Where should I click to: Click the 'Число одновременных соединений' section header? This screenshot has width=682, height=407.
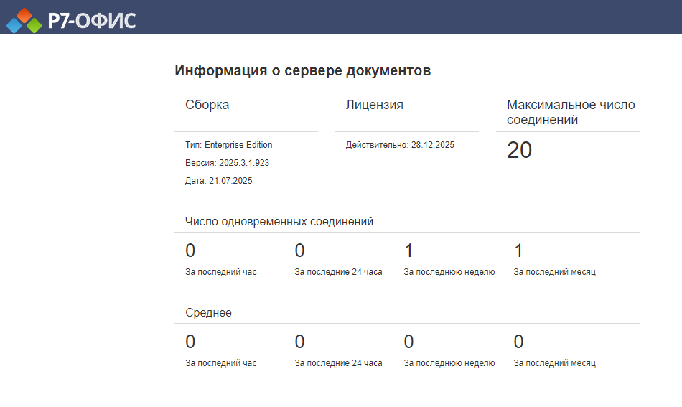coord(279,222)
